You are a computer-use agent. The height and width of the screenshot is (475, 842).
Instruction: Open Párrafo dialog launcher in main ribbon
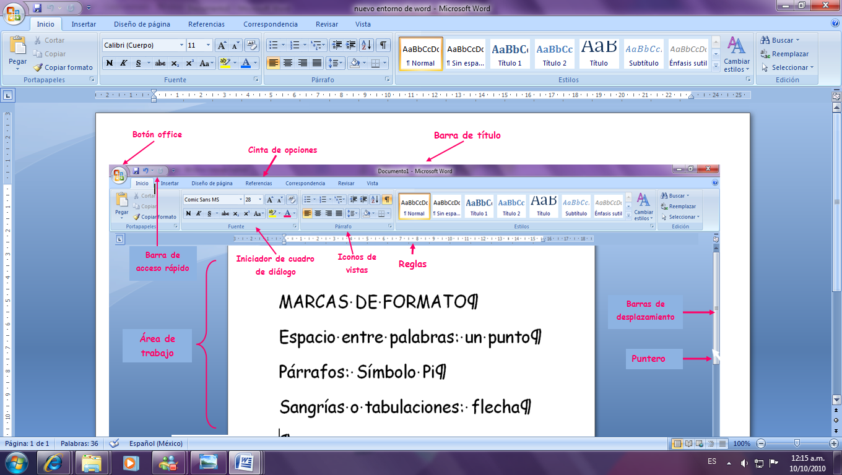click(388, 80)
